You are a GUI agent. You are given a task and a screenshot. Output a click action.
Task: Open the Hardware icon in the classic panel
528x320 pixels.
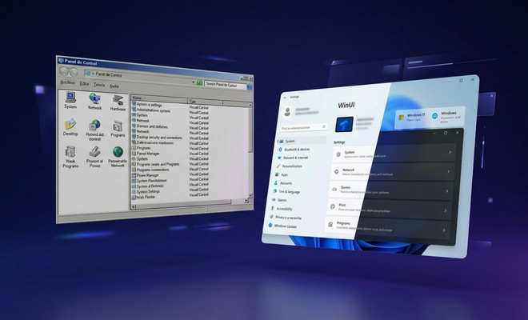(x=118, y=102)
